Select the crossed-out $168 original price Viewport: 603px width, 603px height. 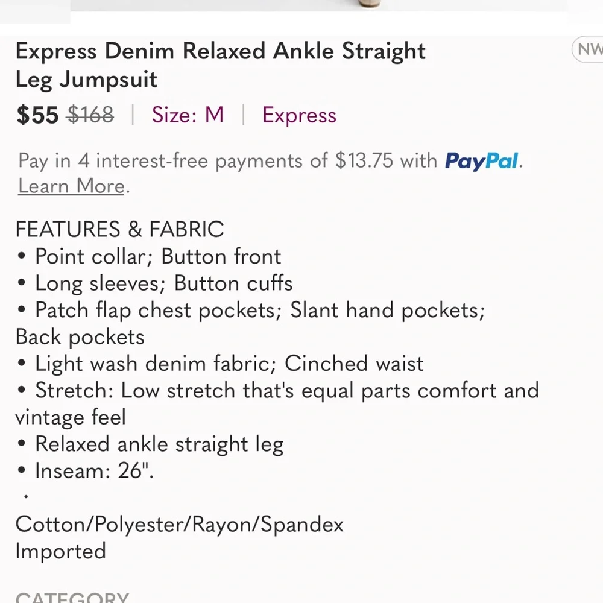[x=90, y=115]
